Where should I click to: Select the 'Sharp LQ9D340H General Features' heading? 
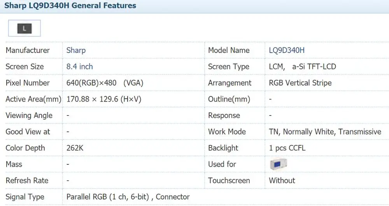point(70,5)
